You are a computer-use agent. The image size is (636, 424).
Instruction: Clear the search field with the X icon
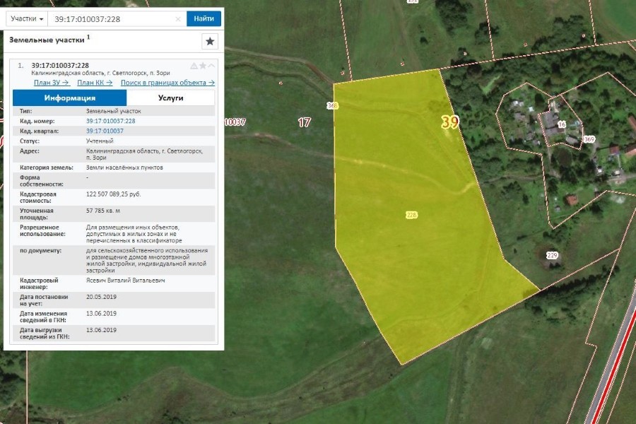click(178, 19)
